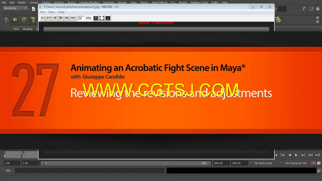Go to end of Maya playback range
This screenshot has width=322, height=181.
[318, 155]
